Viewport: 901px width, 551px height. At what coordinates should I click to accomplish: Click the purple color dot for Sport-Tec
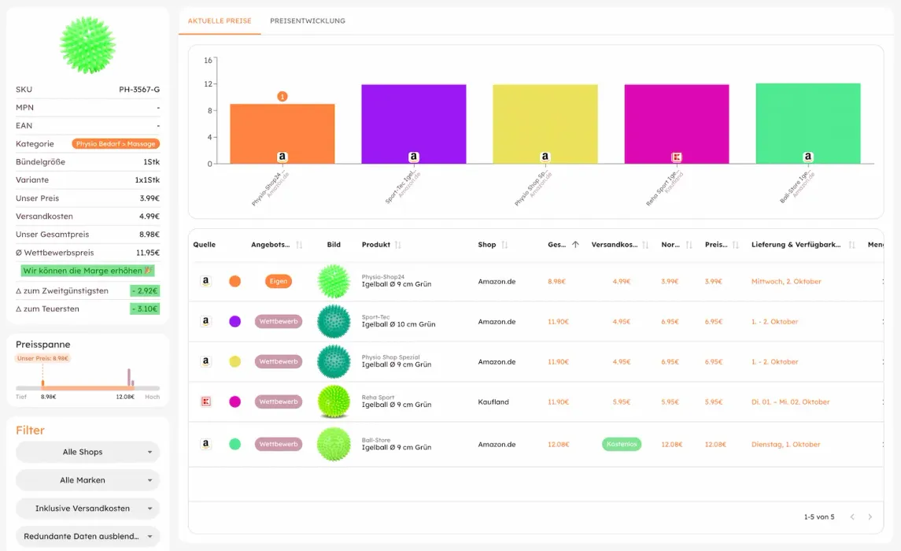pos(234,321)
